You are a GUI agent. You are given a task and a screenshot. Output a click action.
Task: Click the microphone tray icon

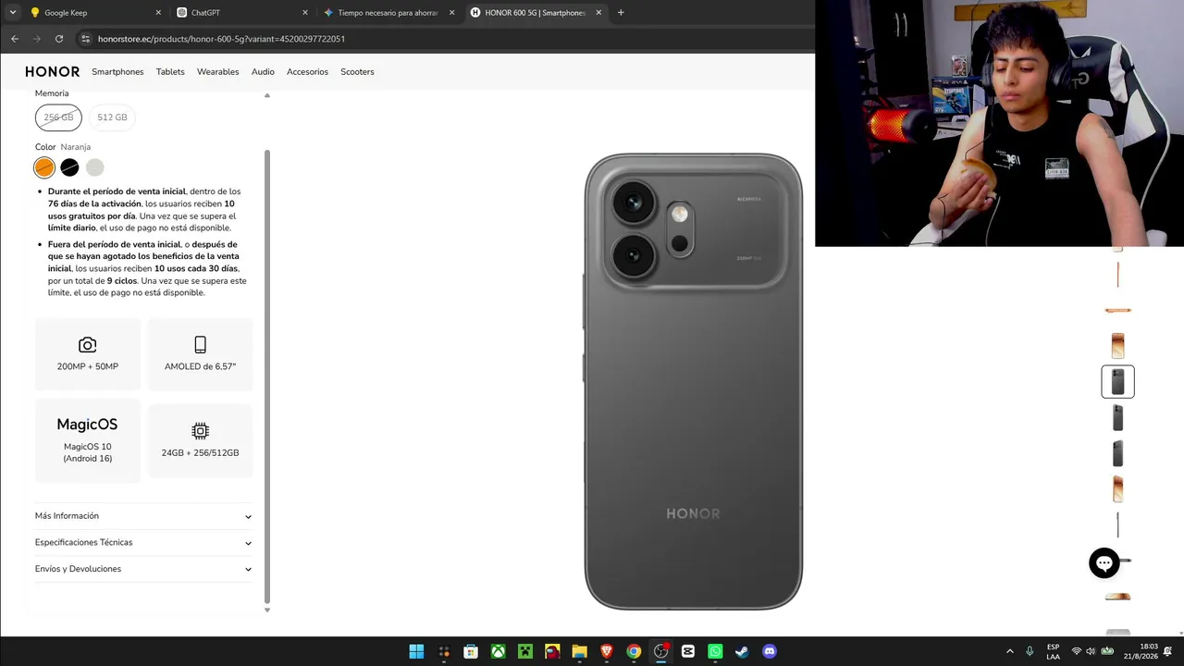coord(1030,651)
